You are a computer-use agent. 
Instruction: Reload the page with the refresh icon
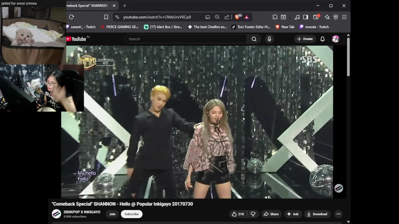pyautogui.click(x=71, y=17)
